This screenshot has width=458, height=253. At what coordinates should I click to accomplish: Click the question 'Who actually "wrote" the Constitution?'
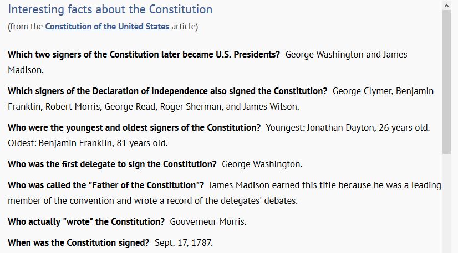click(x=86, y=221)
